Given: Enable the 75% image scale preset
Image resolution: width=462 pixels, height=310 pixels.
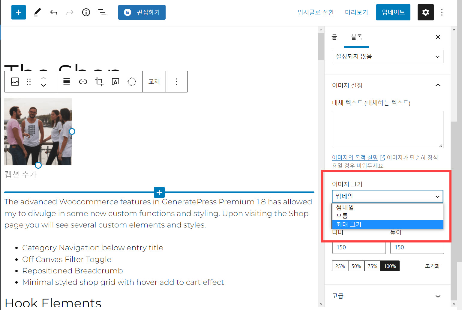Looking at the screenshot, I should 372,266.
